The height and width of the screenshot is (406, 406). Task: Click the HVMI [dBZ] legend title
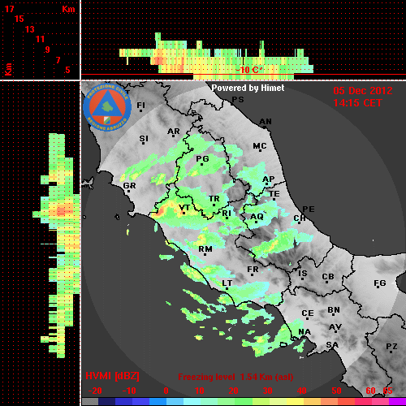(x=112, y=376)
